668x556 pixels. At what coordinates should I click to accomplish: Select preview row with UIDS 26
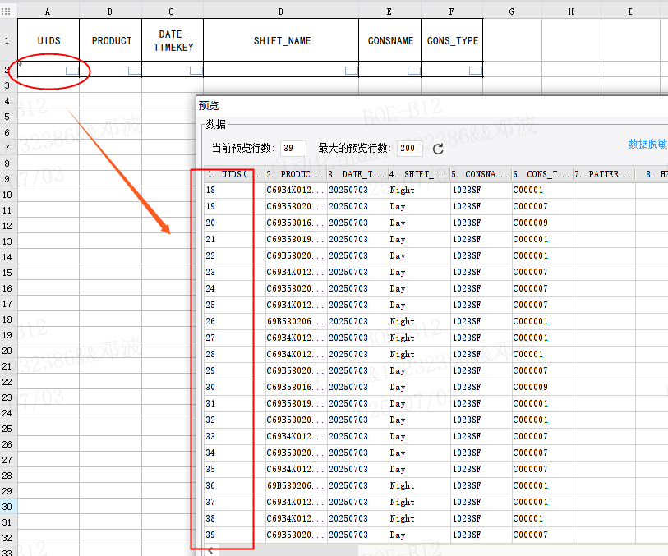point(435,321)
